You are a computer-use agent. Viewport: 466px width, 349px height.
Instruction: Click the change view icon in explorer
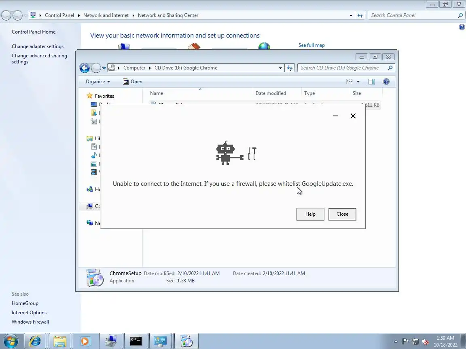pyautogui.click(x=349, y=82)
